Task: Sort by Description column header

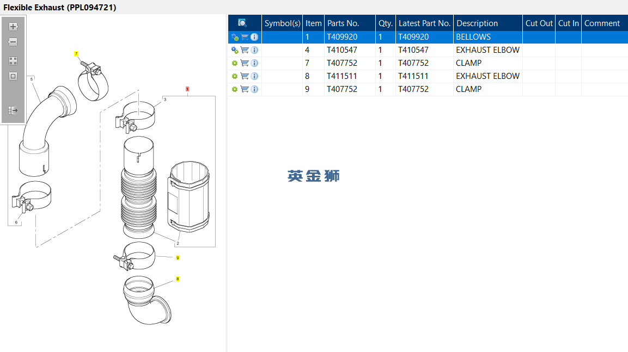Action: click(x=488, y=23)
